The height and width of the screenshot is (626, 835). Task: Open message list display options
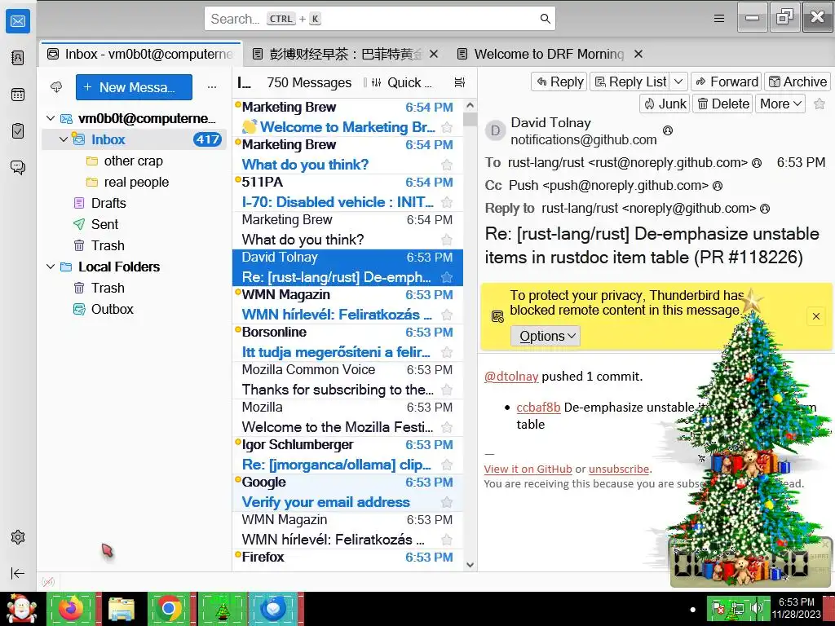click(x=460, y=82)
